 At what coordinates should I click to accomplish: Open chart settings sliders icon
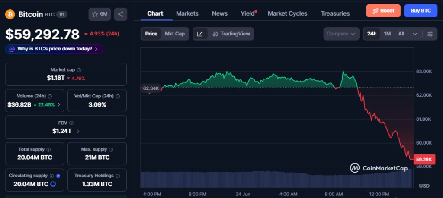430,34
